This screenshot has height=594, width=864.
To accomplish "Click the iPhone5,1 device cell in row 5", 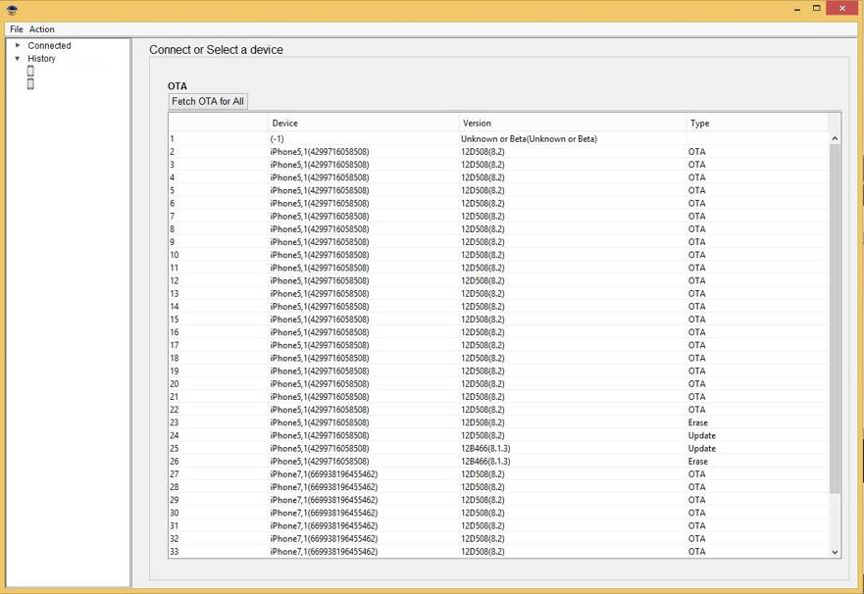I will (x=320, y=190).
